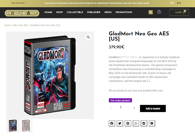Open the Collectible menu item
Image resolution: width=195 pixels, height=140 pixels.
pyautogui.click(x=75, y=12)
